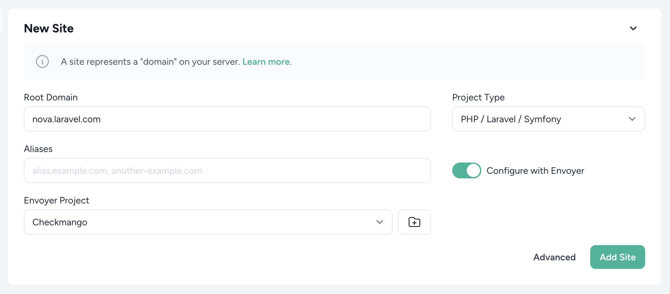Click the add-new-project folder icon beside Envoyer Project
The width and height of the screenshot is (670, 294).
[414, 222]
